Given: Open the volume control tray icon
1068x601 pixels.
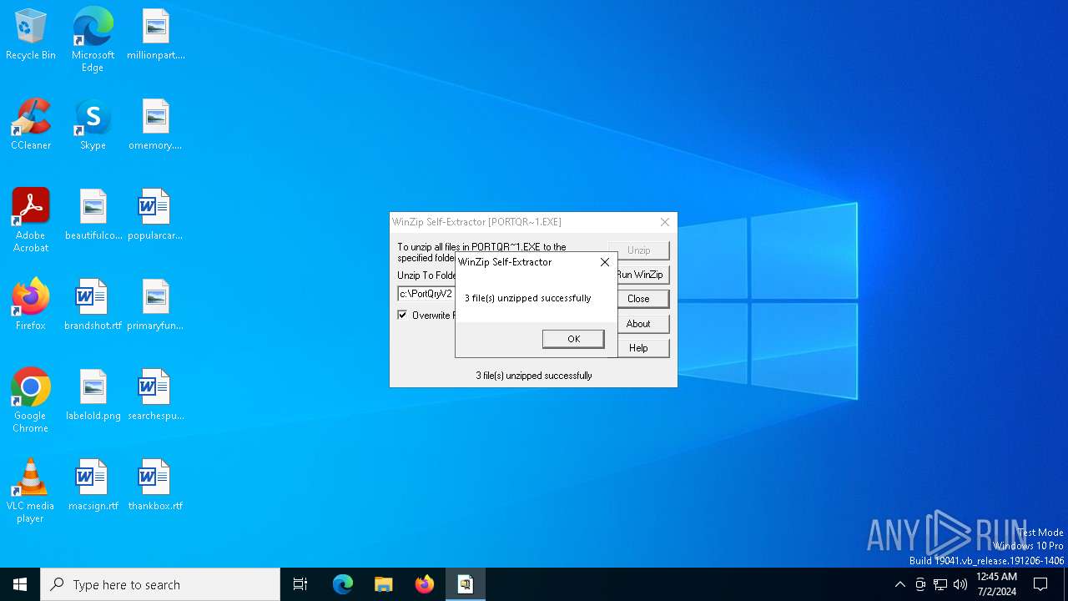Looking at the screenshot, I should (x=960, y=584).
